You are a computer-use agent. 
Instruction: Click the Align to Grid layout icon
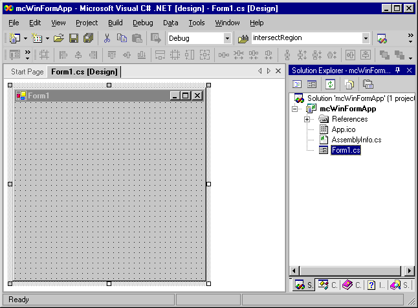pos(44,55)
